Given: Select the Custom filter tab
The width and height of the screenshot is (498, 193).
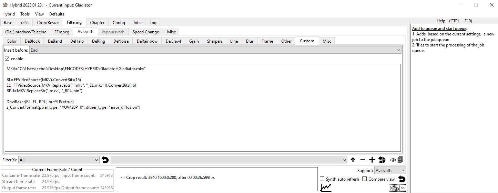Looking at the screenshot, I should (307, 41).
